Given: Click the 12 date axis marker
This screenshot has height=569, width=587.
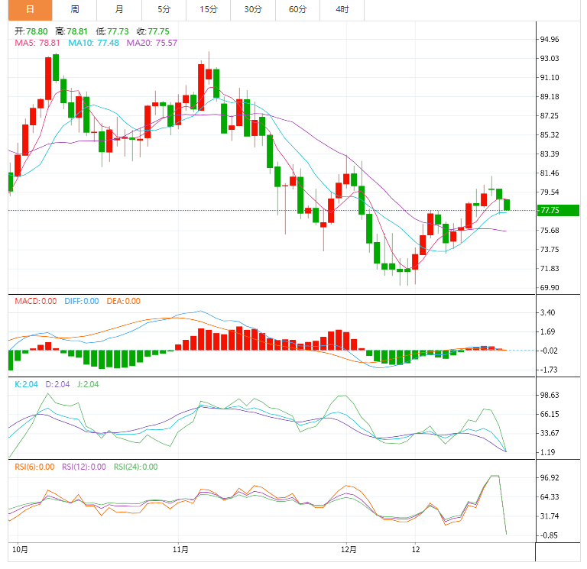Looking at the screenshot, I should [416, 550].
